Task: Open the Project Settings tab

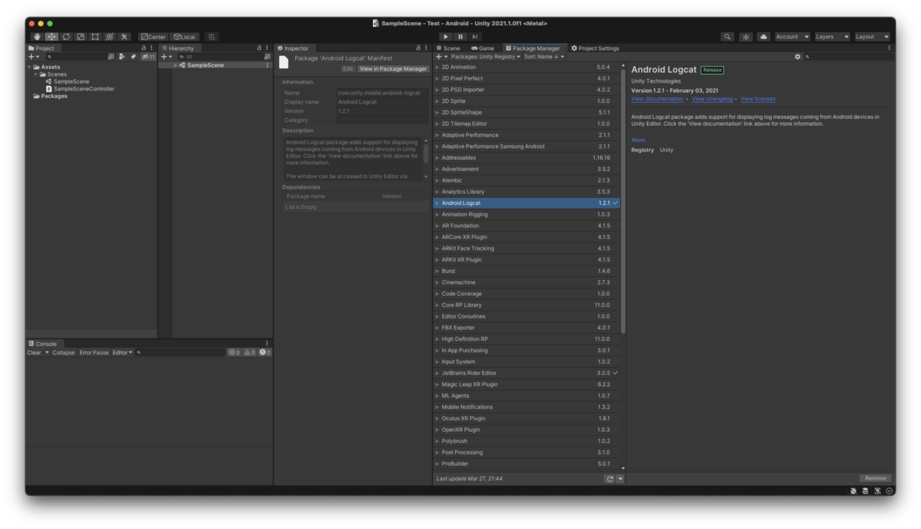Action: pos(595,48)
